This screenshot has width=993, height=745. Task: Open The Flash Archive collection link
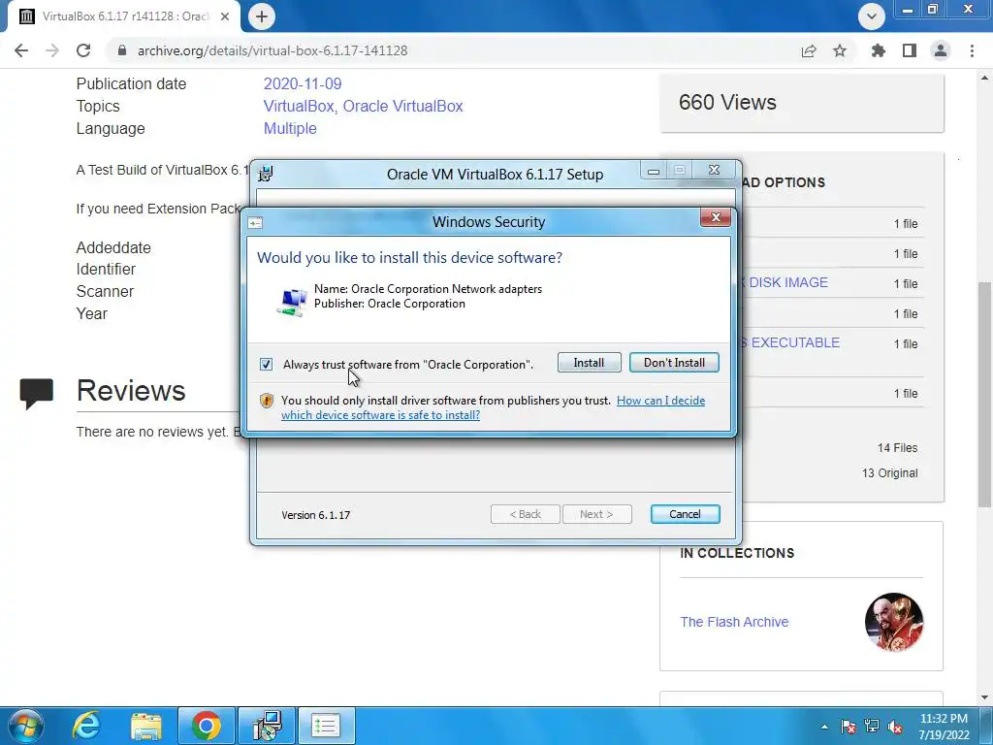[734, 622]
